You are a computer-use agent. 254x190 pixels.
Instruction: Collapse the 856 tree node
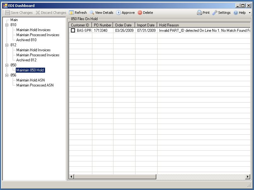pos(7,75)
